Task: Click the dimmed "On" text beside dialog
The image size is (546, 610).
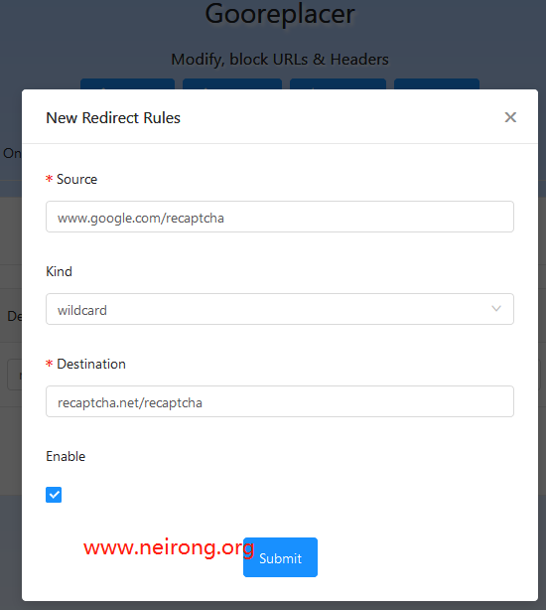Action: [12, 153]
